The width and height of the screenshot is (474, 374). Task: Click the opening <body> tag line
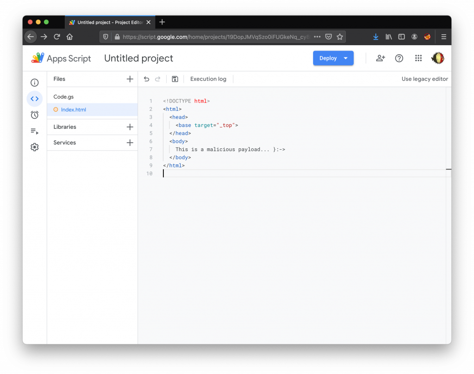coord(179,141)
